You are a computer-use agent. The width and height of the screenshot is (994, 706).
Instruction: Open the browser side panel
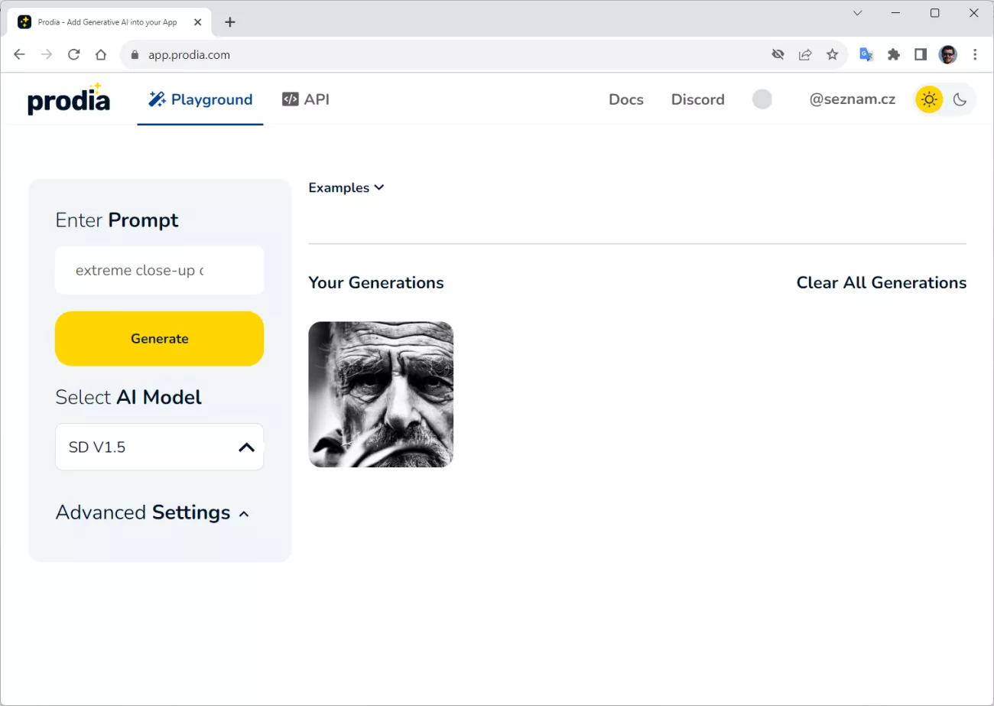pos(921,54)
